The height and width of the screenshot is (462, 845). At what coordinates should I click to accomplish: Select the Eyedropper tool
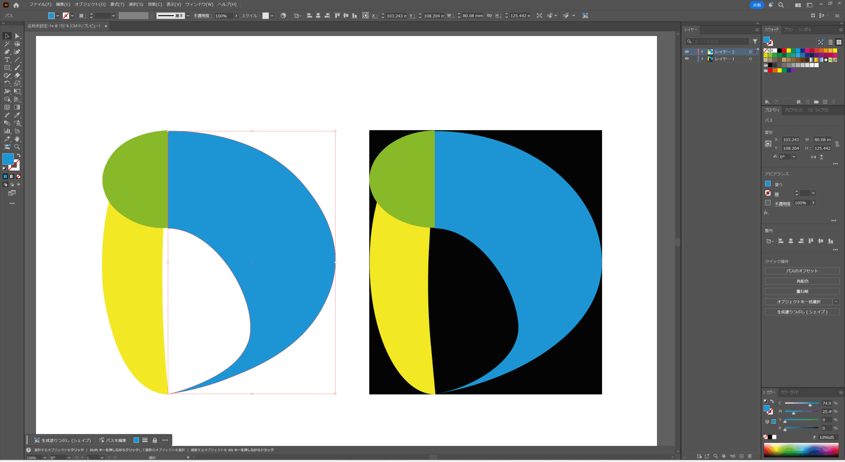[x=17, y=115]
